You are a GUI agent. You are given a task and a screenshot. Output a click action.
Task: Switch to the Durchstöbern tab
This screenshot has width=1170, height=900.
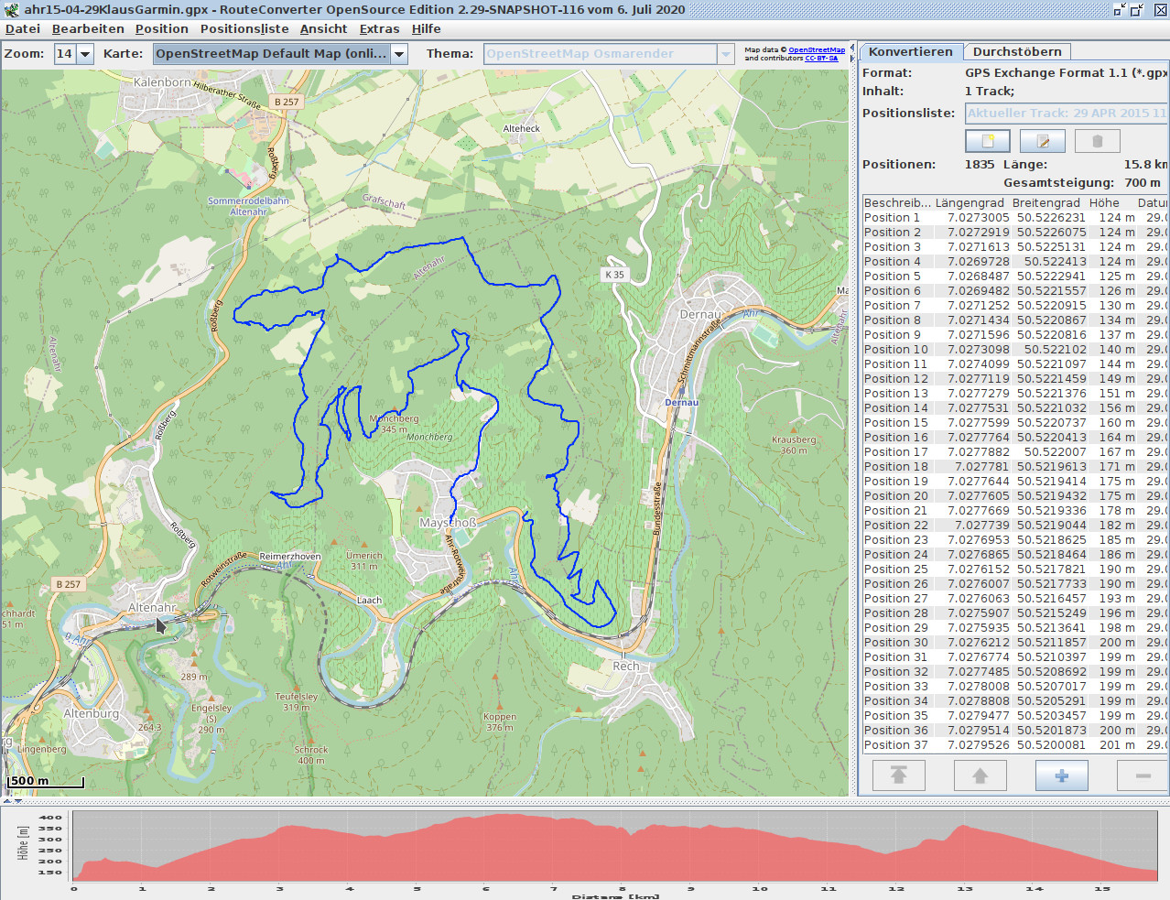[1017, 52]
